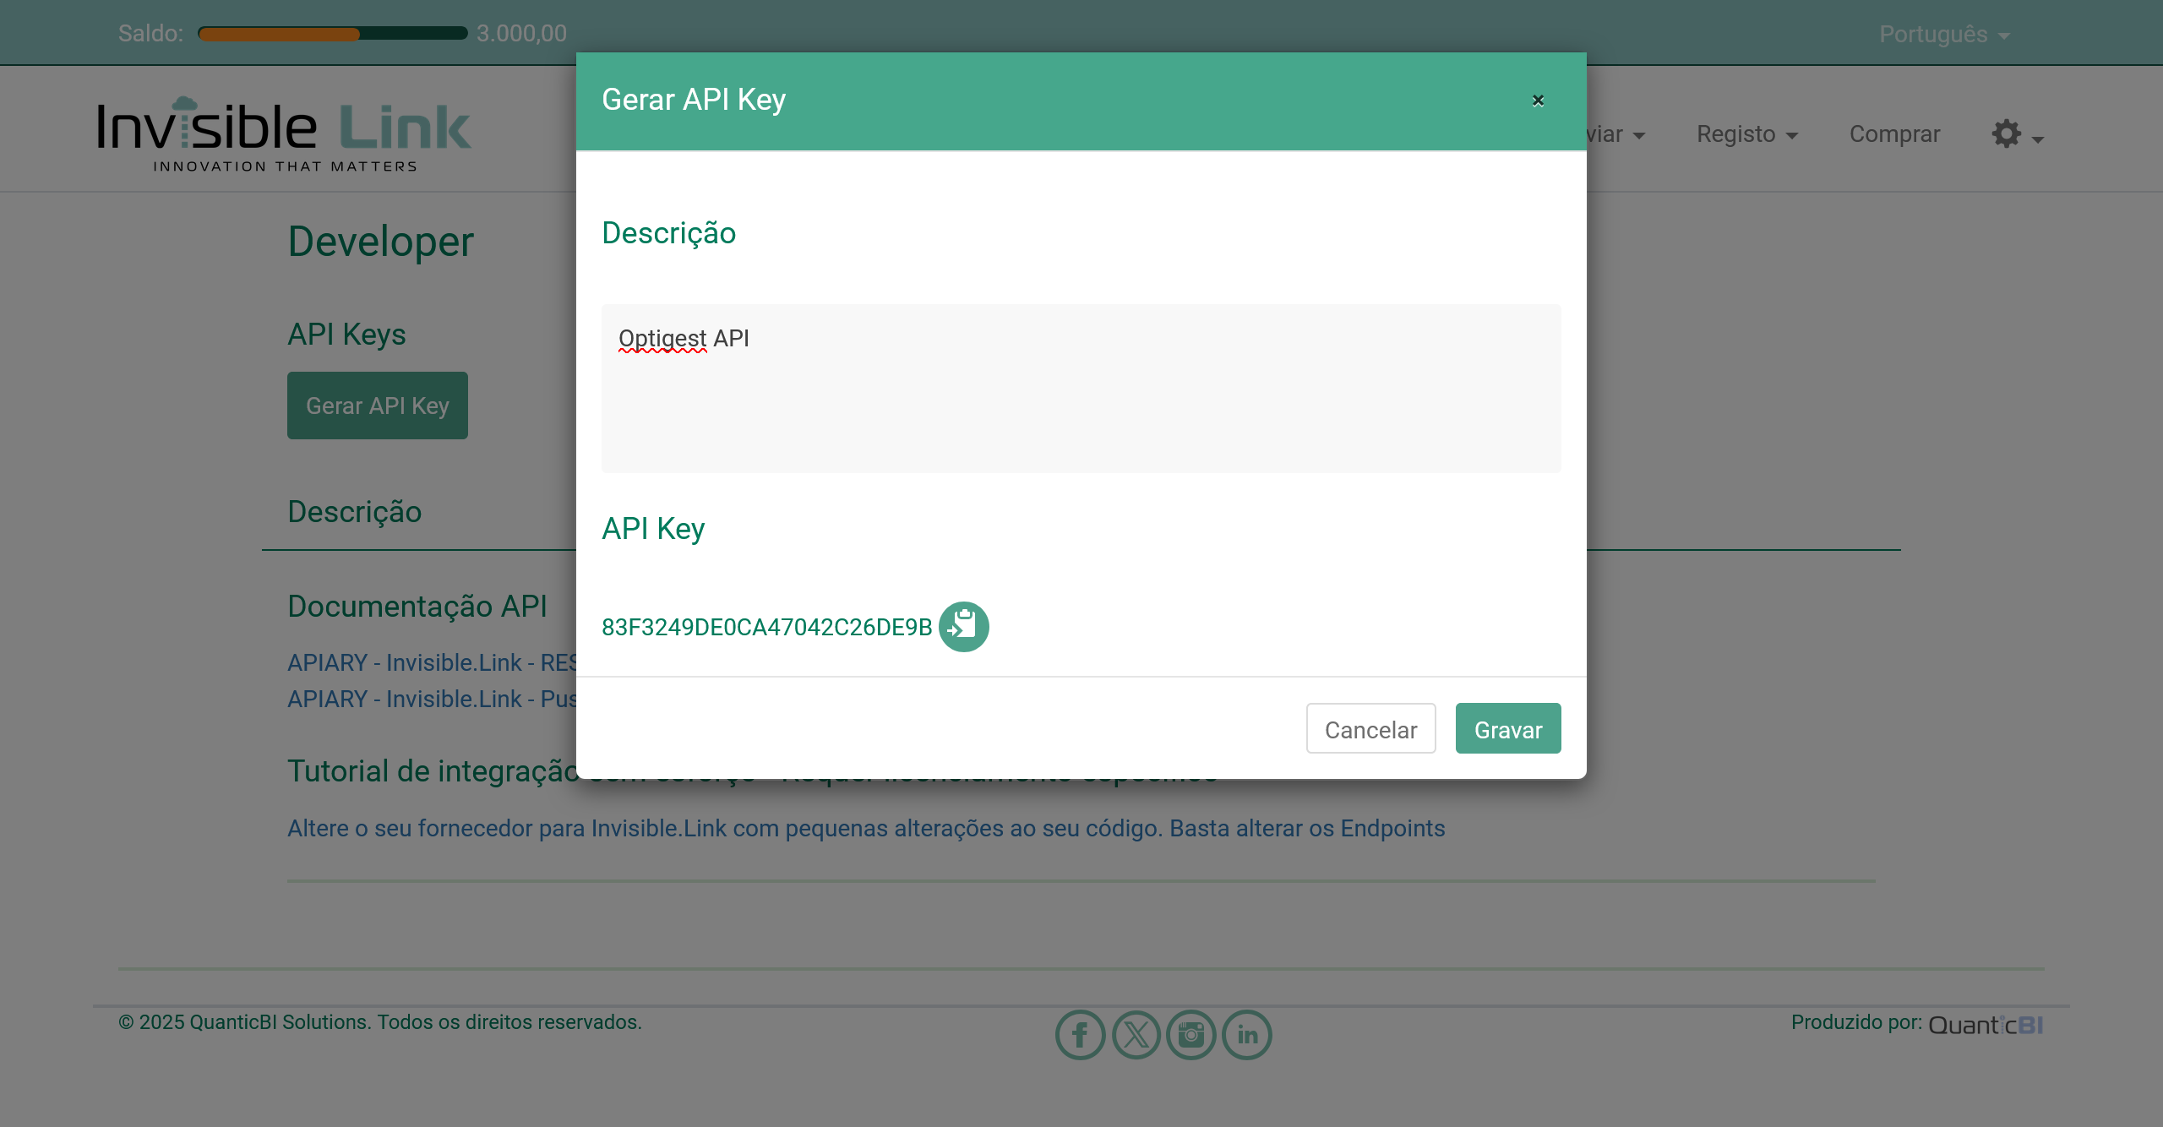
Task: Open the Altere o seu fornecedor tutorial link
Action: [866, 828]
